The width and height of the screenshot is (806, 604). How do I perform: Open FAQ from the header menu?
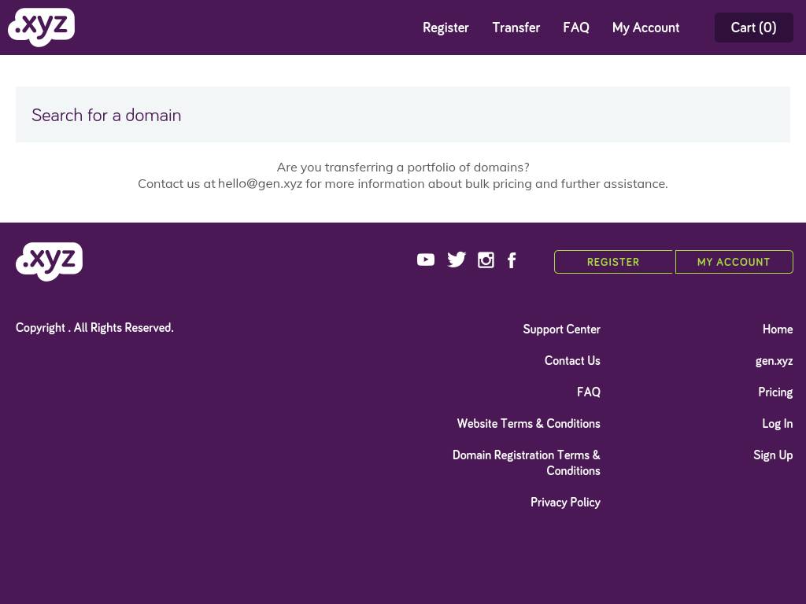[575, 28]
